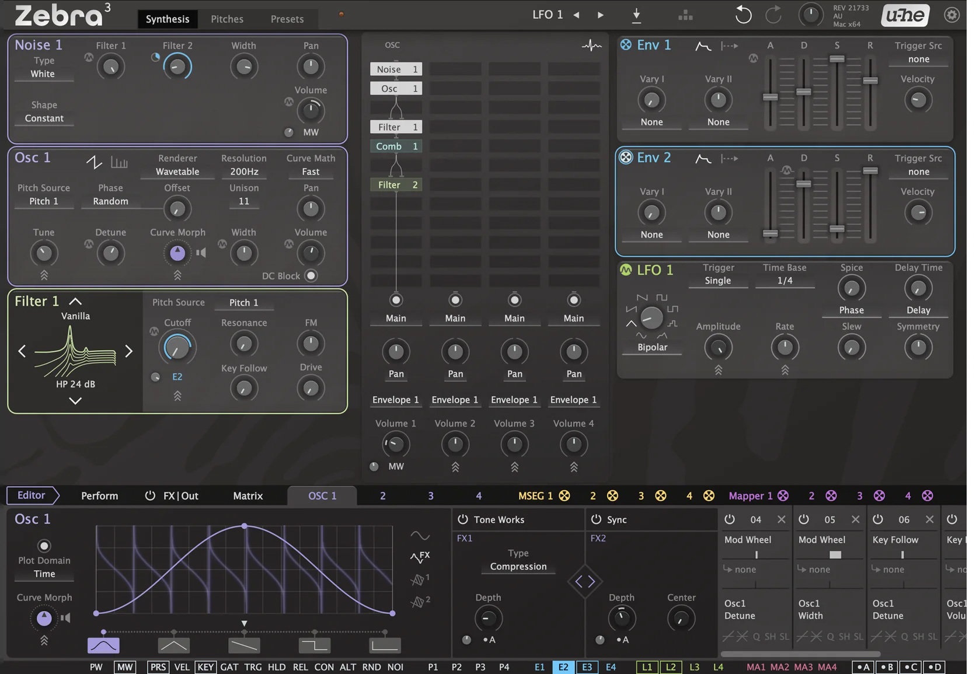The width and height of the screenshot is (976, 674).
Task: Open the Renderer dropdown showing Wavetable
Action: [x=177, y=172]
